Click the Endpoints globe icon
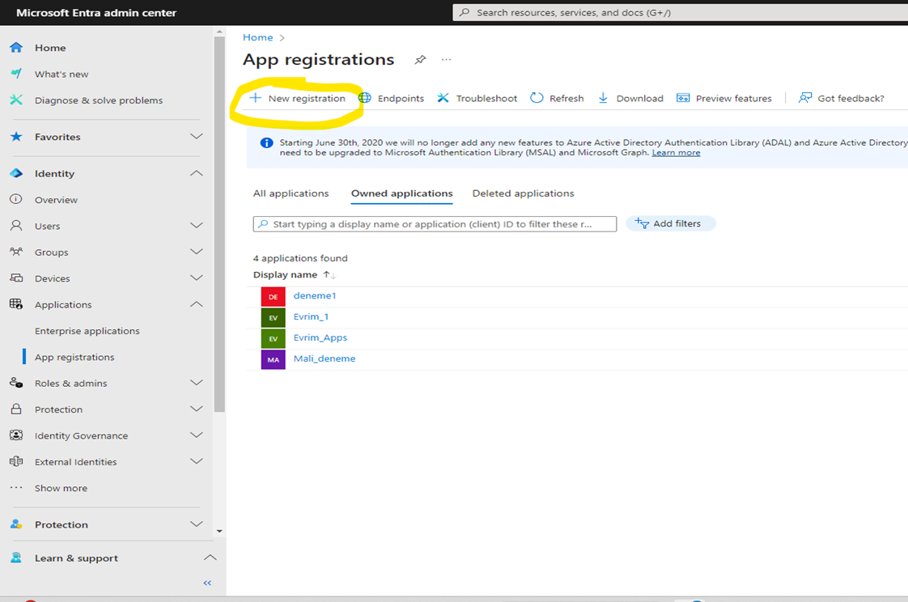The image size is (908, 602). click(x=365, y=98)
